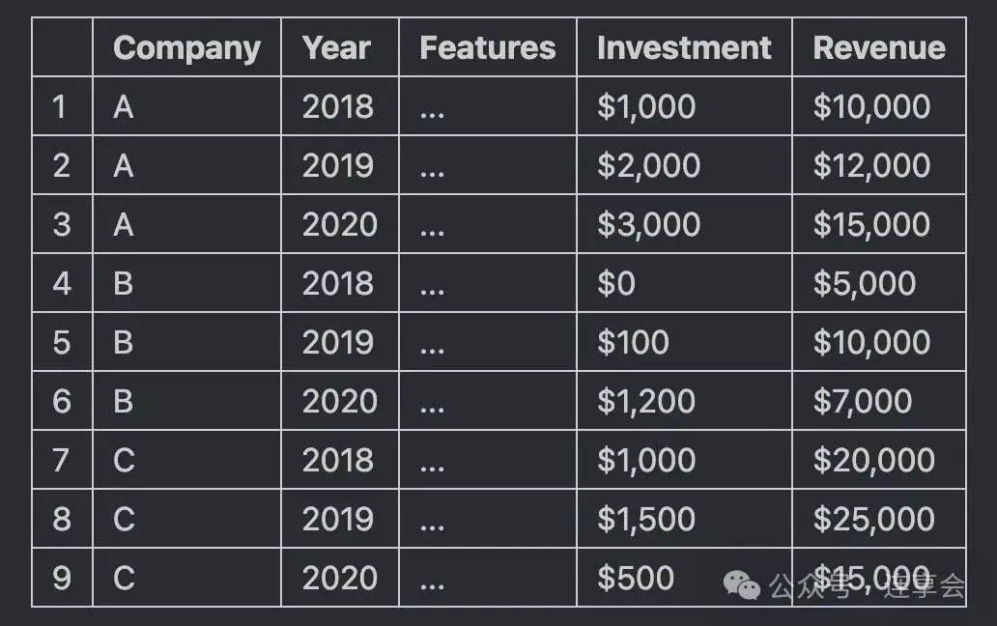The height and width of the screenshot is (626, 997).
Task: Select the Revenue column header
Action: pos(878,47)
